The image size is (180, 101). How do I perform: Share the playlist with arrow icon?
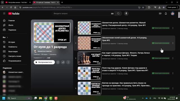click(x=63, y=62)
